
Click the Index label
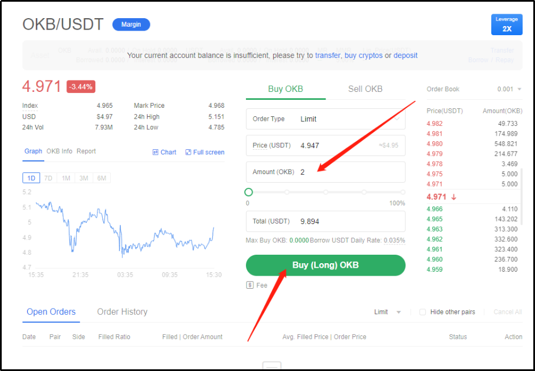pyautogui.click(x=30, y=106)
